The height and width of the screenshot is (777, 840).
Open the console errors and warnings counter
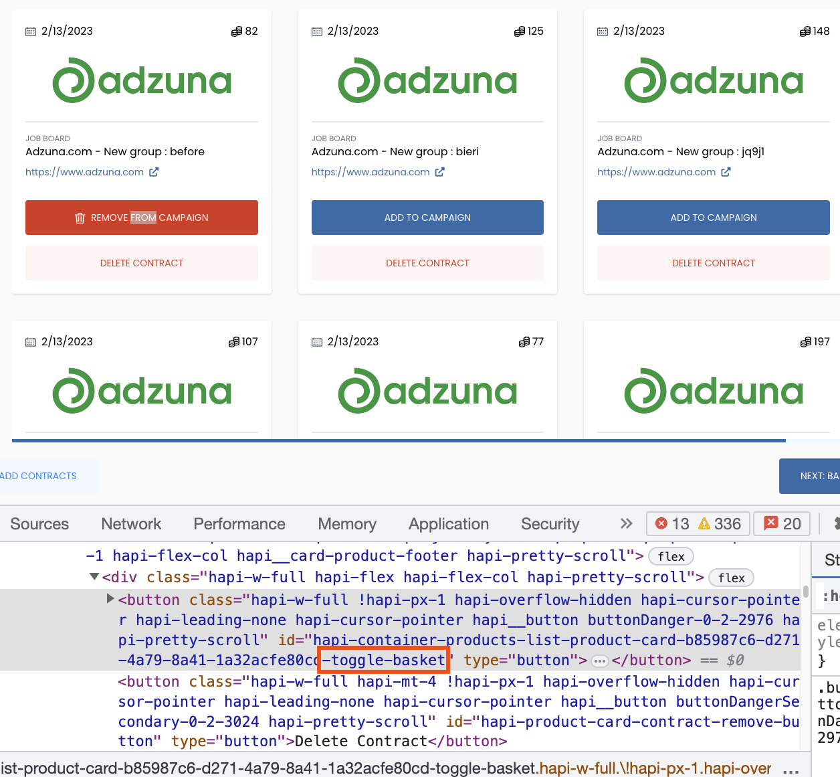(x=698, y=523)
